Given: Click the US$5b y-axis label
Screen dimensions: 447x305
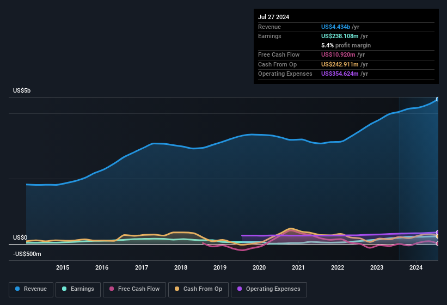Looking at the screenshot, I should 22,90.
